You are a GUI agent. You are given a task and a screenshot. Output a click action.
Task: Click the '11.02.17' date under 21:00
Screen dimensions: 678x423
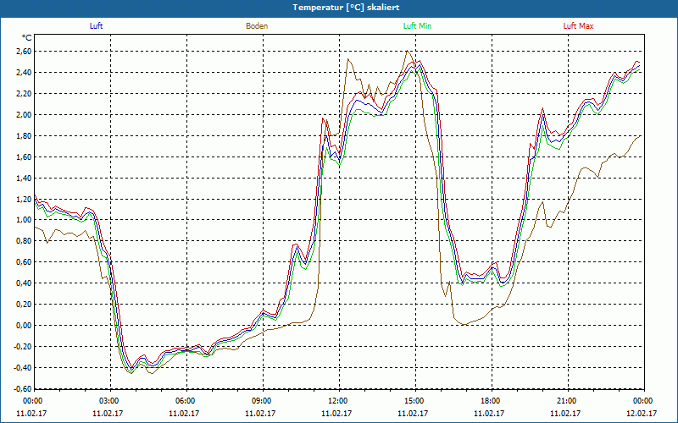[566, 414]
